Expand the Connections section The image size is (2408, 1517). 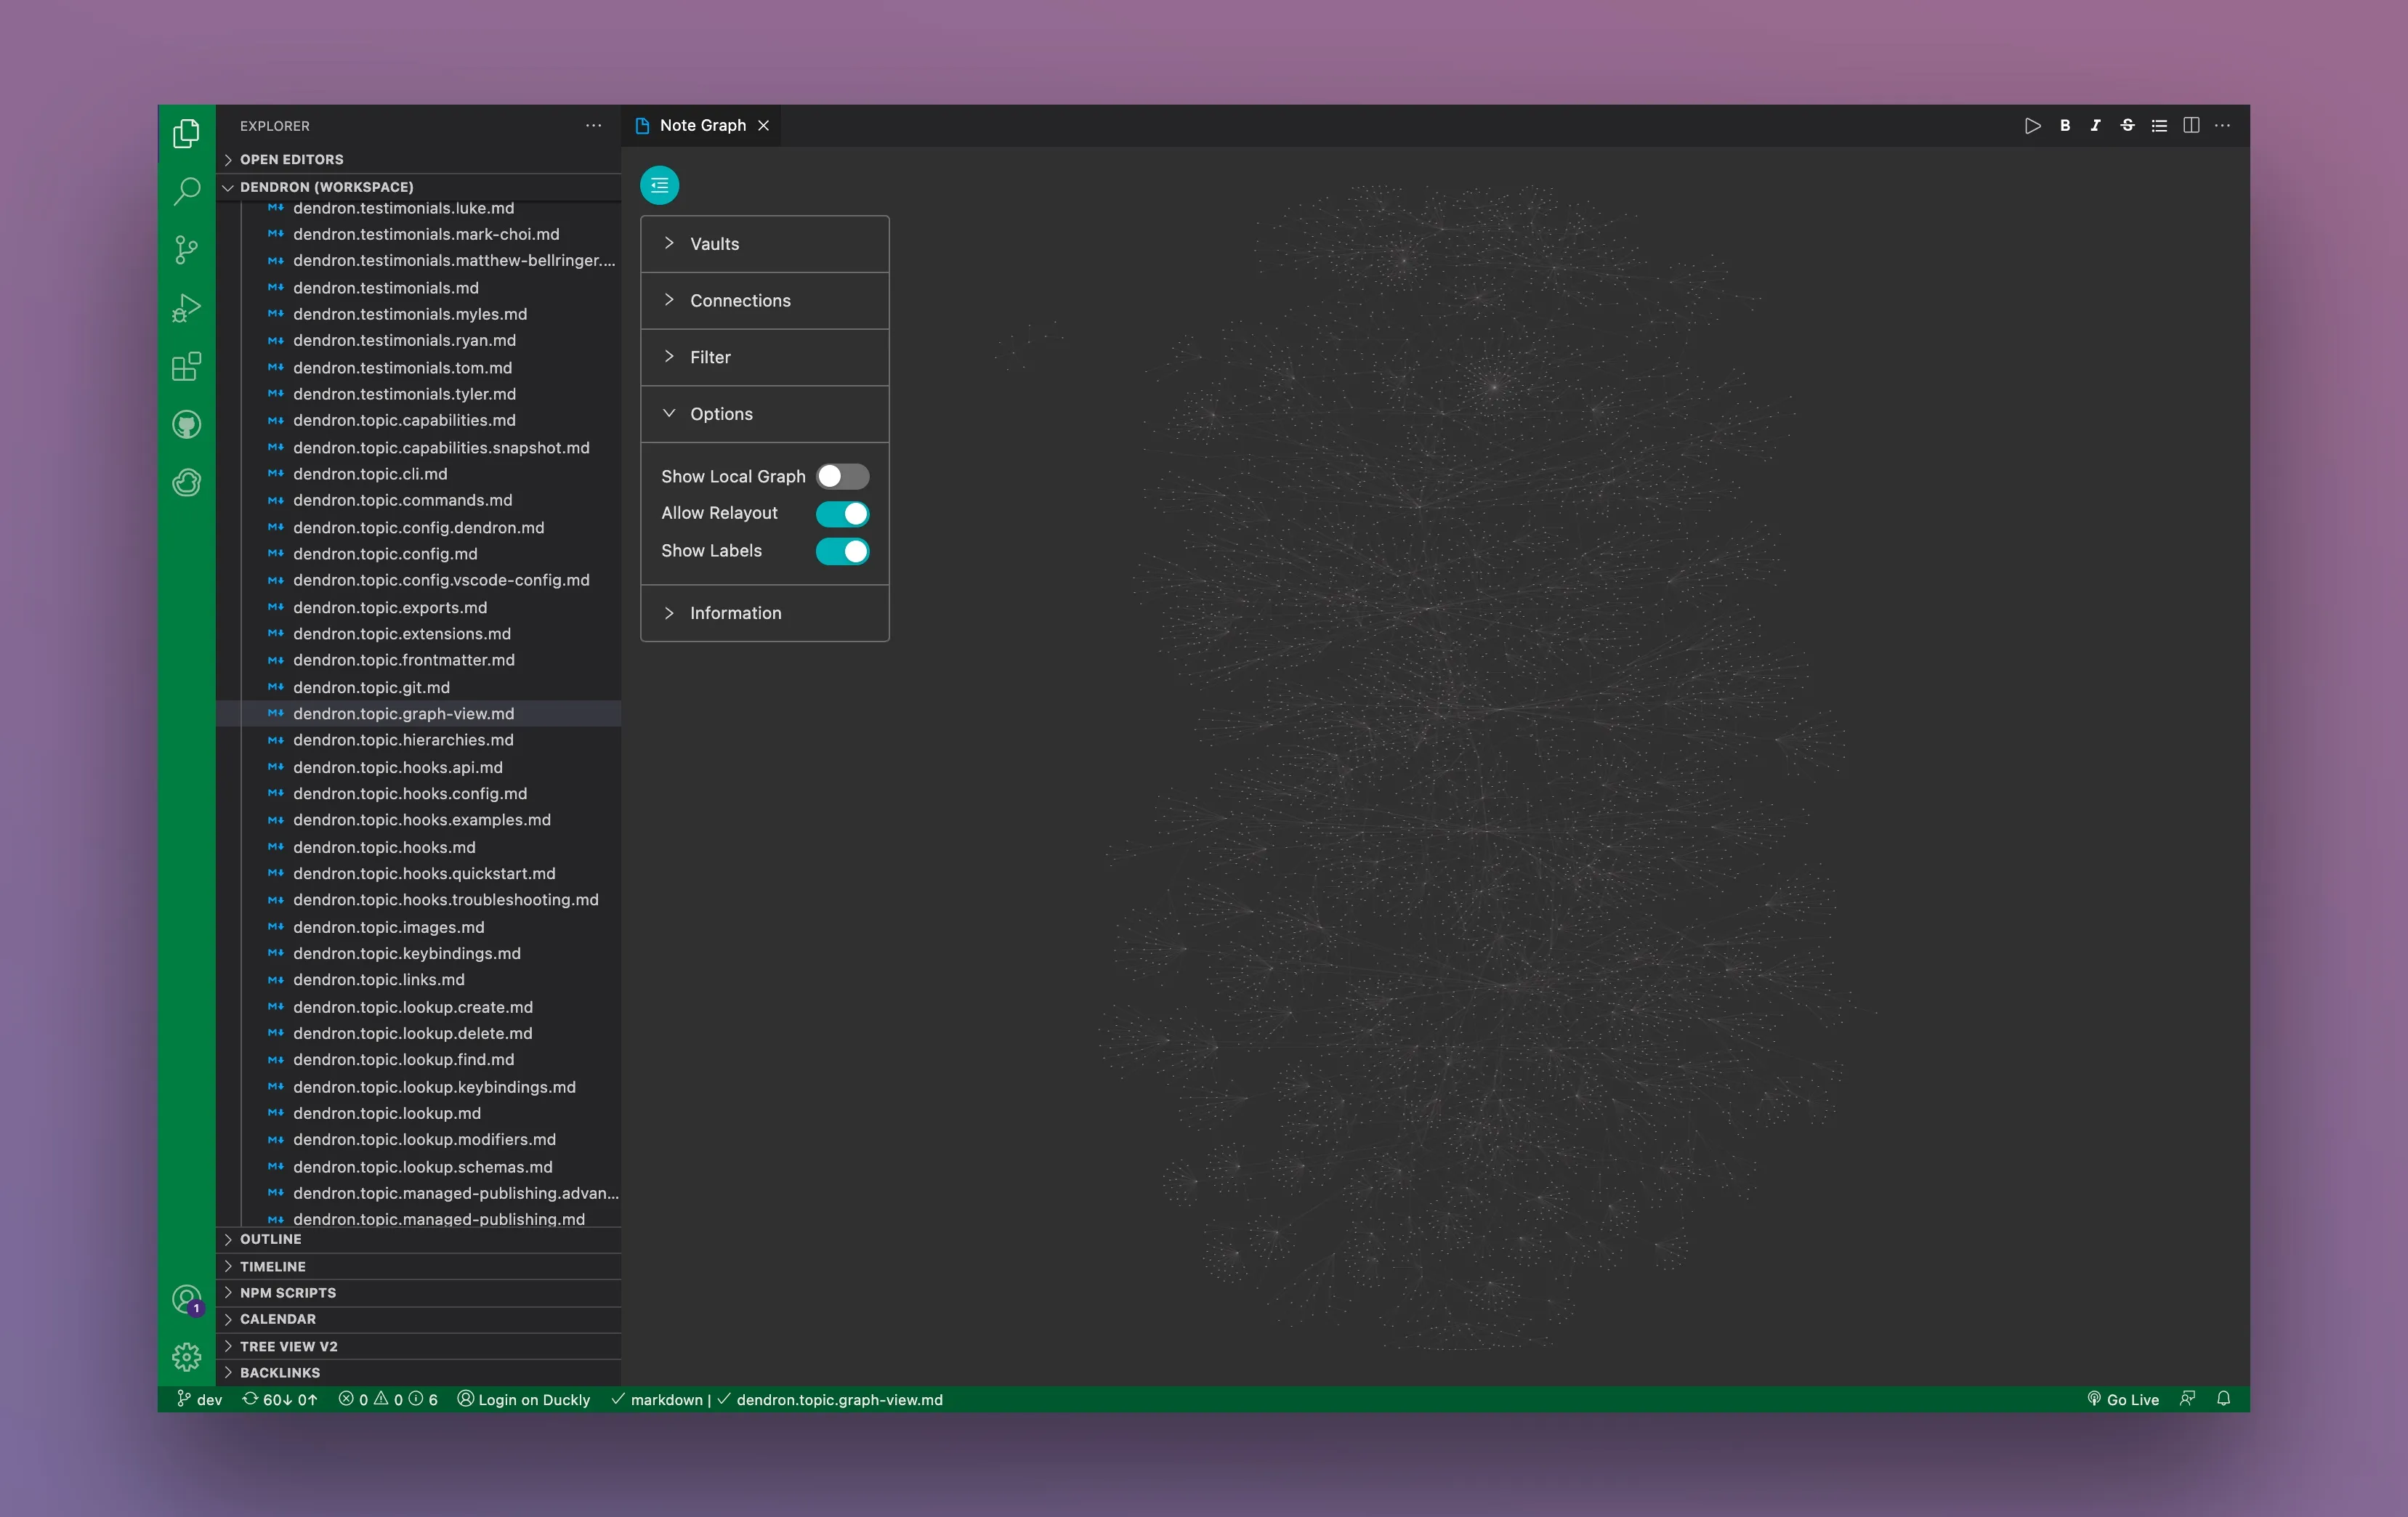pyautogui.click(x=764, y=301)
